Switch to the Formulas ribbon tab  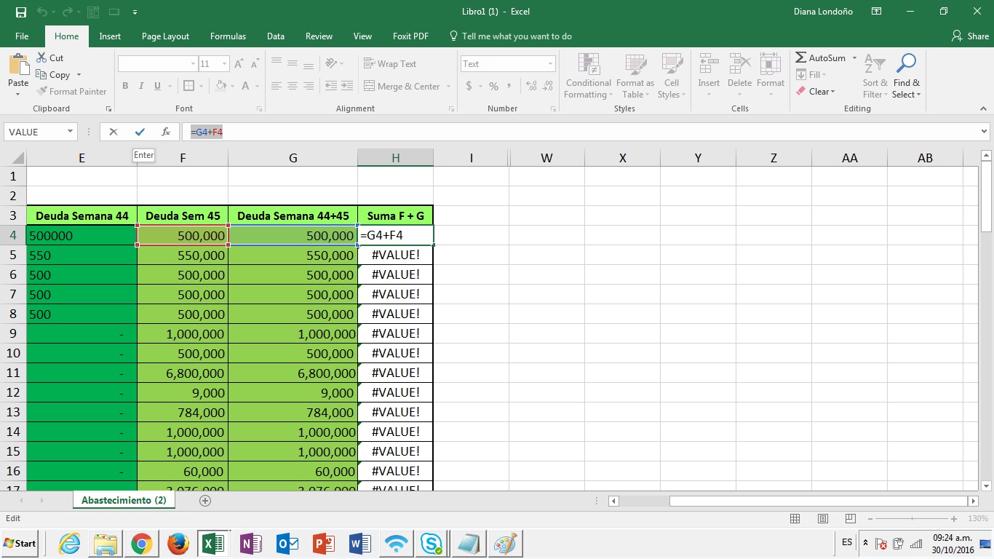[228, 36]
